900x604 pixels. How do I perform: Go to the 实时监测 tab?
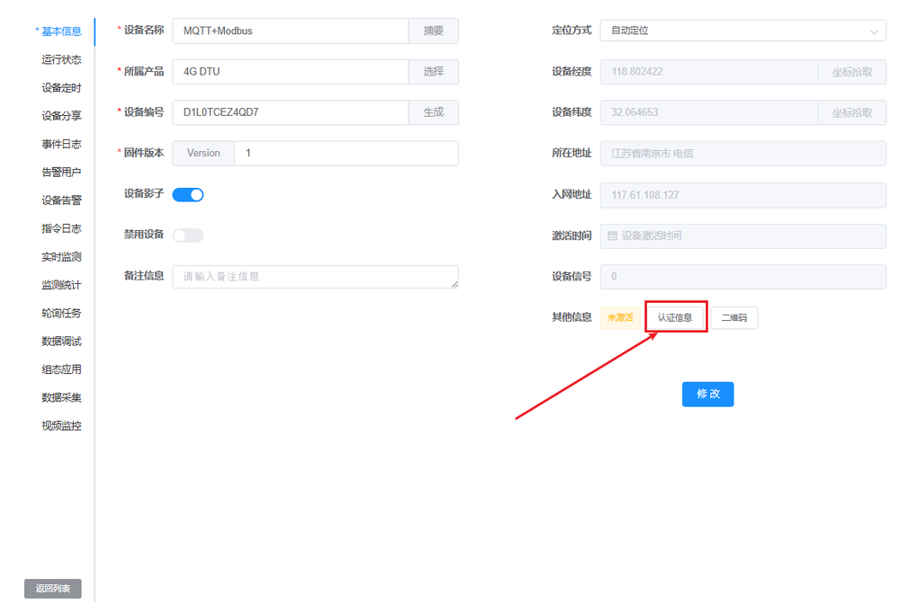click(61, 257)
